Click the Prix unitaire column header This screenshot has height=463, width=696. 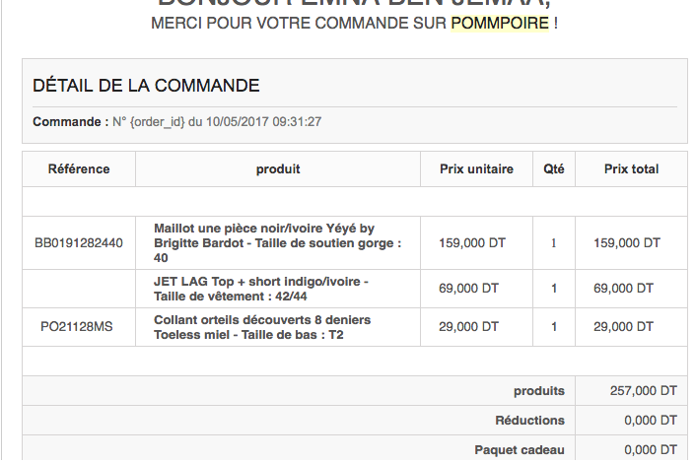click(x=476, y=169)
